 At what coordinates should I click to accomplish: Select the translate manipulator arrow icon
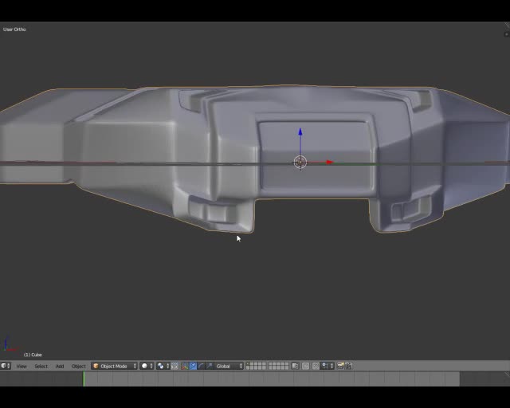[193, 366]
